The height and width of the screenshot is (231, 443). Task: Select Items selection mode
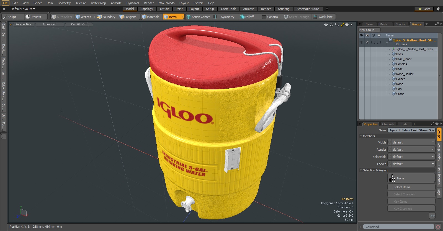coord(173,17)
